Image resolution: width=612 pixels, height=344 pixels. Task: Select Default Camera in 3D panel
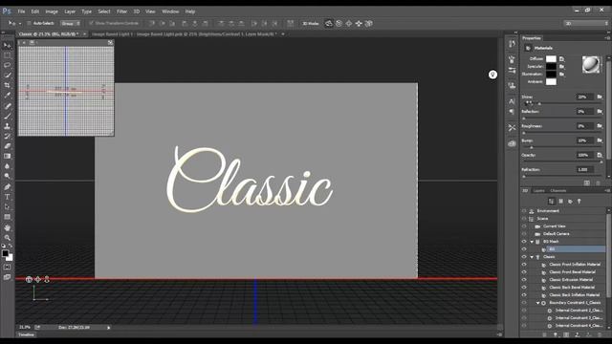point(557,234)
